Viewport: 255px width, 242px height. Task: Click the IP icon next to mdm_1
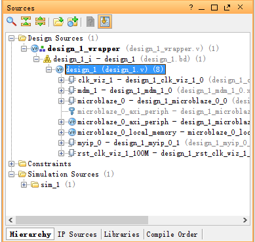click(71, 90)
